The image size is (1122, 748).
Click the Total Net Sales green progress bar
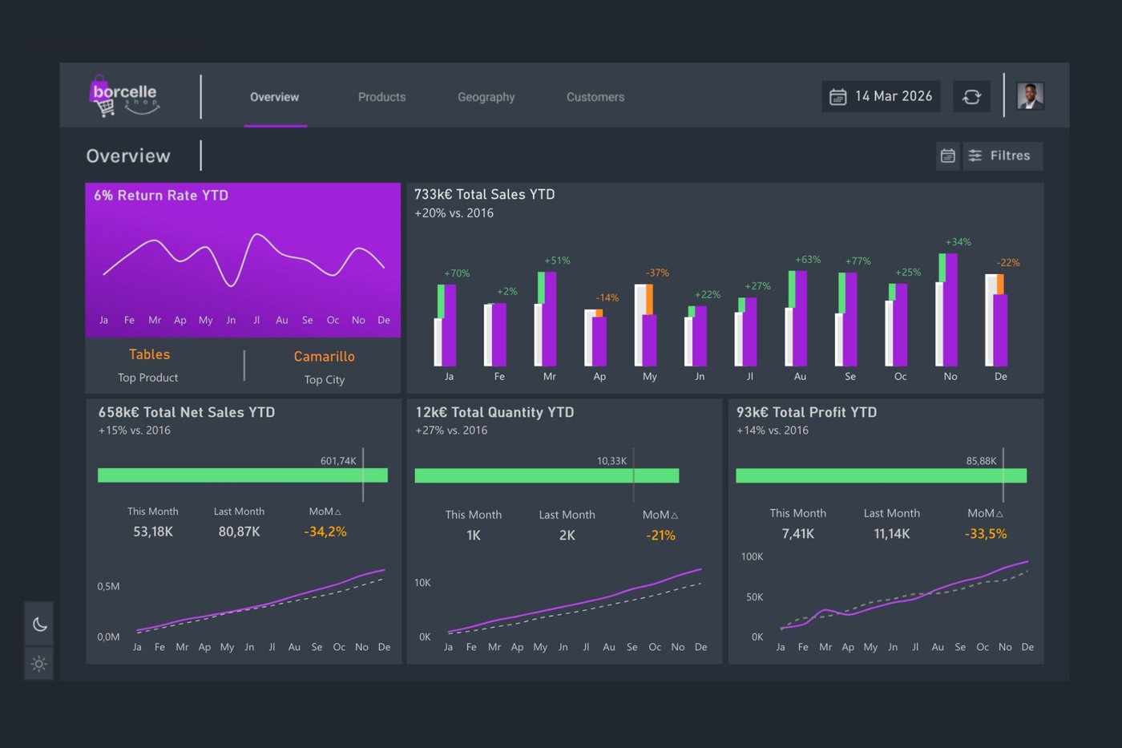coord(243,475)
